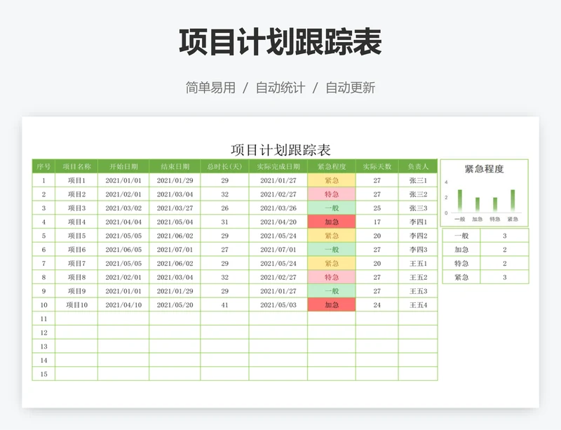Click the 加急 label in summary table
561x430 pixels.
[461, 250]
